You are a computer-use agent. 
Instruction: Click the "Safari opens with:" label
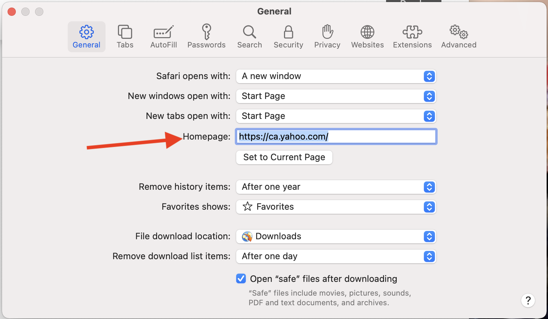click(193, 76)
